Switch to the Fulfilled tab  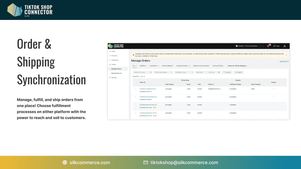(143, 66)
